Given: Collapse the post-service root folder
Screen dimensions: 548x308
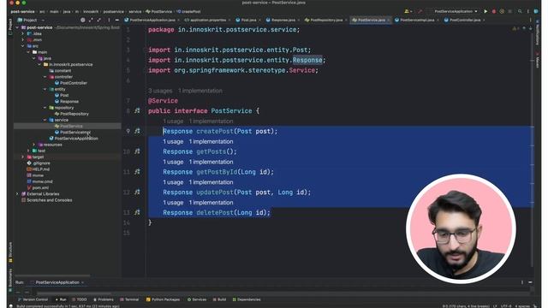Looking at the screenshot, I should (17, 27).
